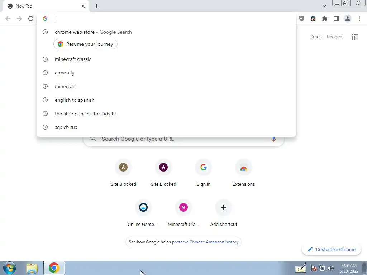Screen dimensions: 367x275
Task: Select 'apponfly' suggestion
Action: click(166, 73)
